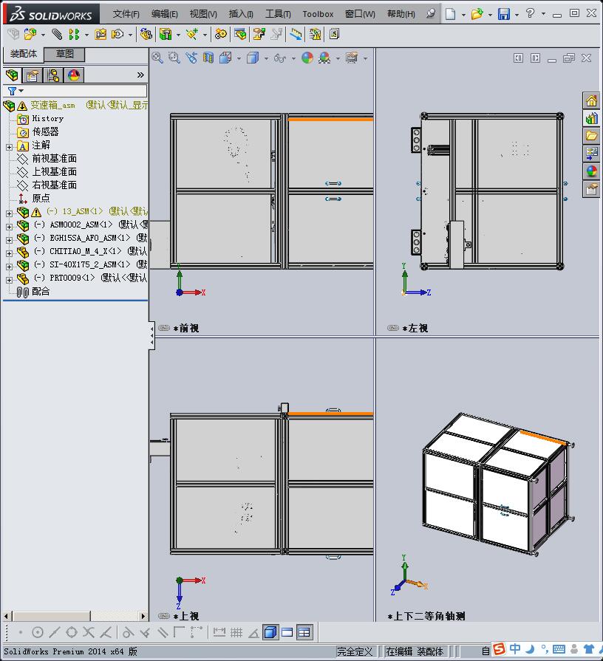Click the Smart Fasteners toolbar icon
The width and height of the screenshot is (603, 661).
click(x=100, y=34)
